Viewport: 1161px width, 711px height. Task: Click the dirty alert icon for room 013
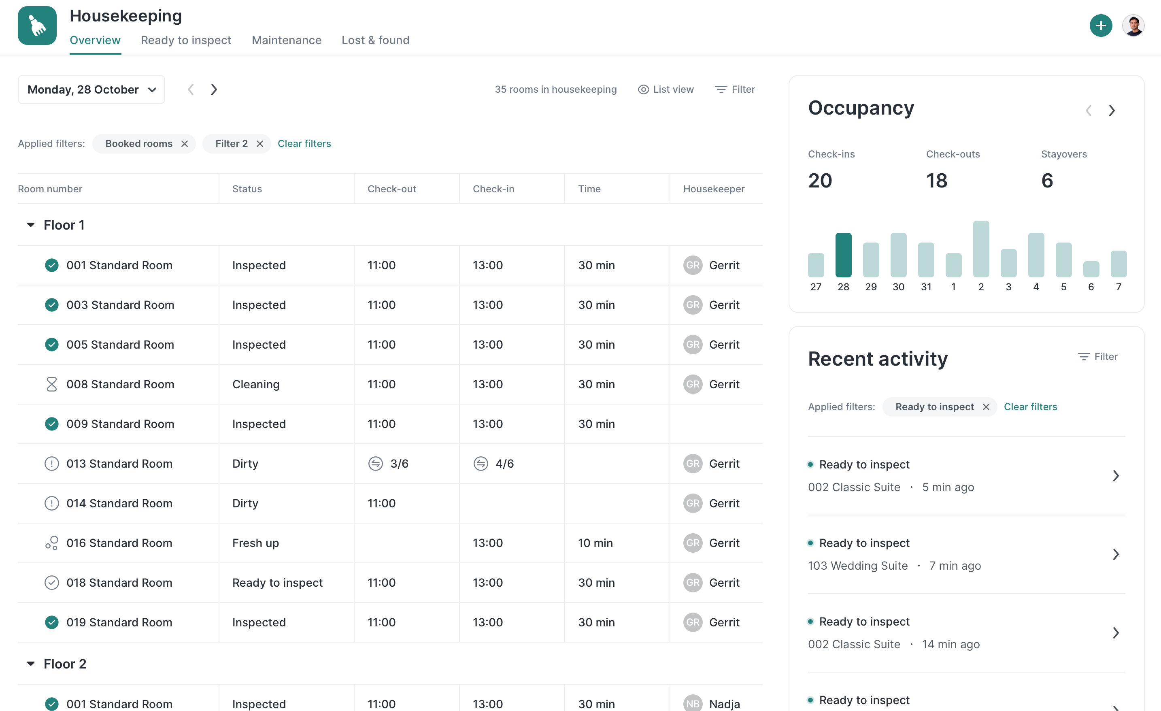click(52, 464)
